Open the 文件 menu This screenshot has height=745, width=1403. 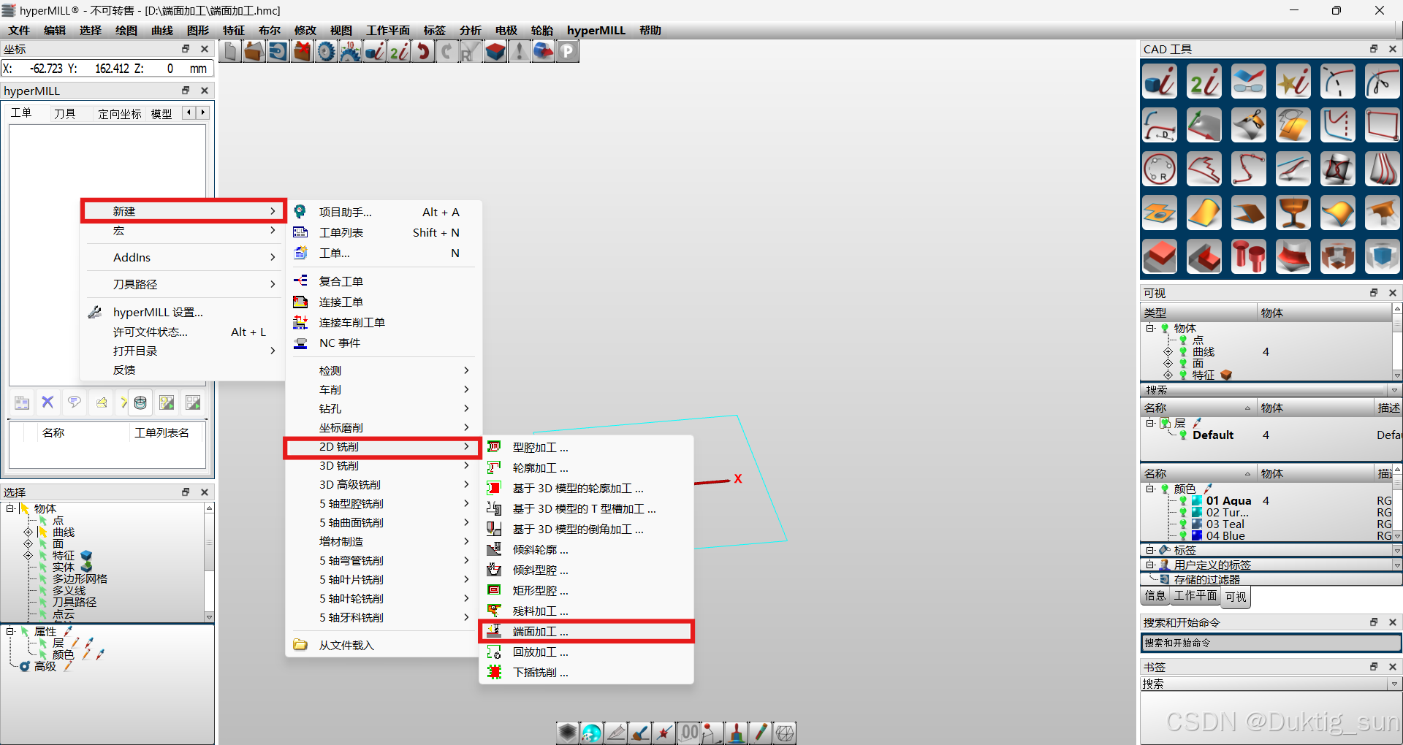click(19, 30)
